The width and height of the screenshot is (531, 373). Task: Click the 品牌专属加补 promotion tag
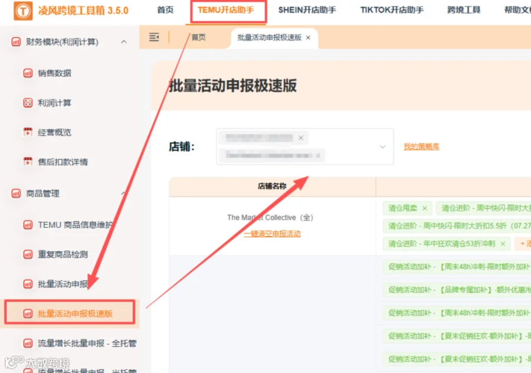[457, 290]
